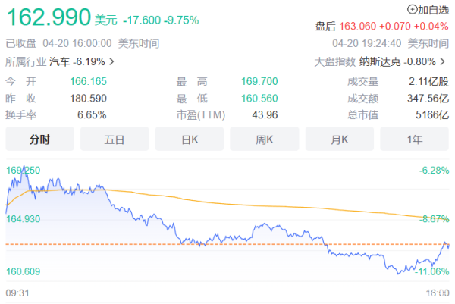455x304 pixels.
Task: Click the 总市值 value 5166亿
Action: coord(435,114)
